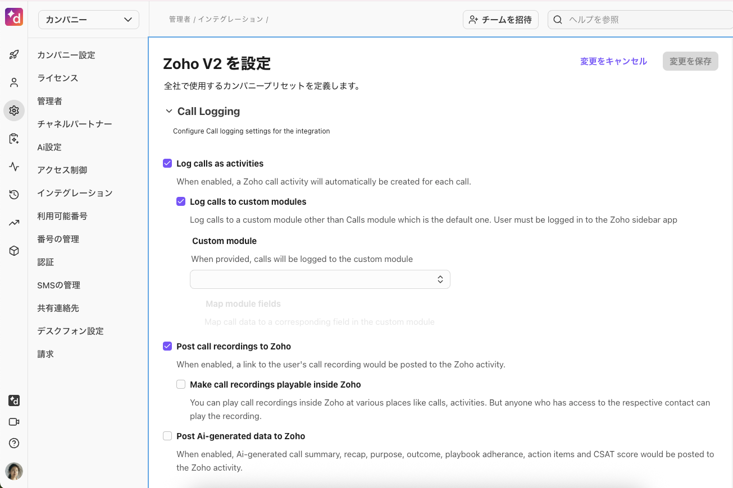Screen dimensions: 733x488
Task: Open the help question mark icon
Action: coord(14,443)
